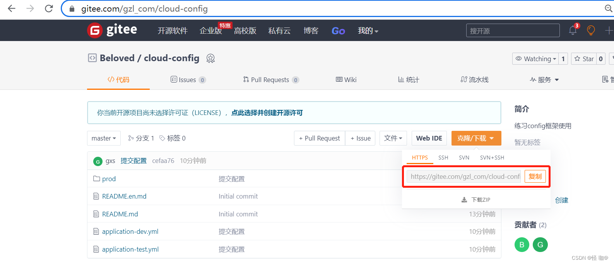
Task: Click the + Pull Request button
Action: tap(320, 138)
